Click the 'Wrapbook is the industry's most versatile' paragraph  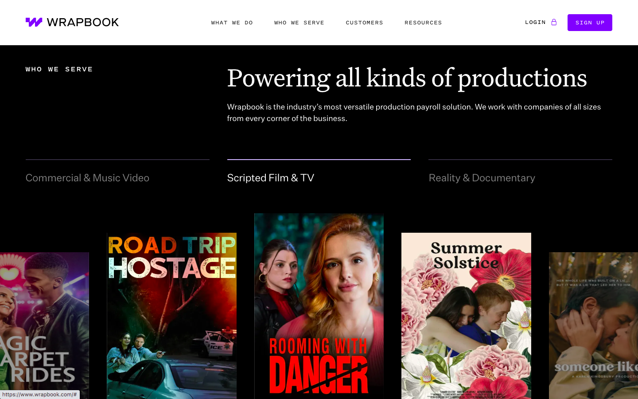(x=414, y=113)
